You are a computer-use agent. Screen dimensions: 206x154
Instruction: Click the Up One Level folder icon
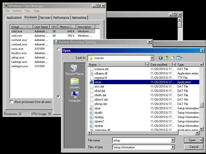[x=167, y=58]
